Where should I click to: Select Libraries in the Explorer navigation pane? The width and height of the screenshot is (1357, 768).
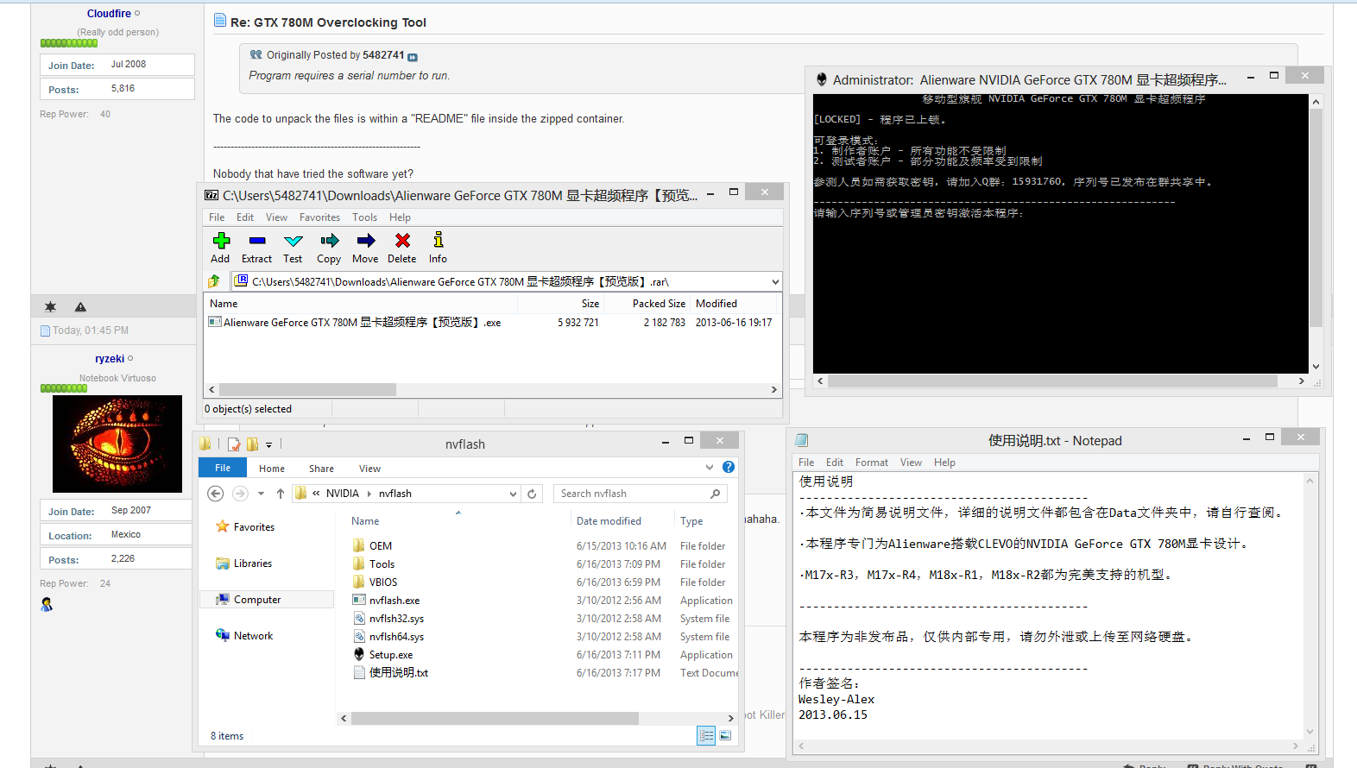pyautogui.click(x=245, y=563)
